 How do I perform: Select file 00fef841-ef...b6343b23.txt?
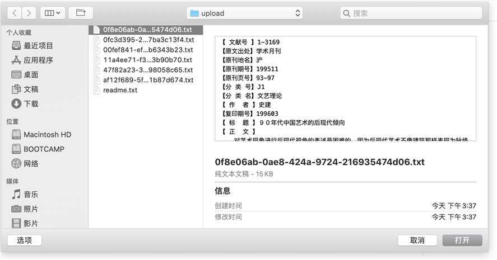coord(146,50)
